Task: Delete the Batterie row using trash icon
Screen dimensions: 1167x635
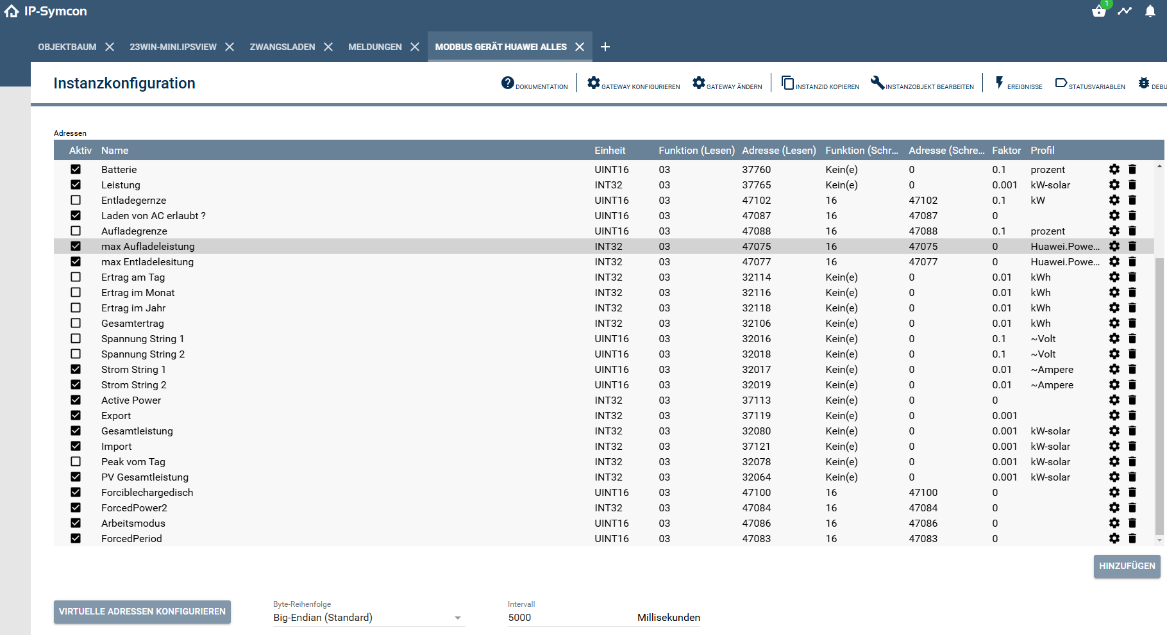Action: point(1132,169)
